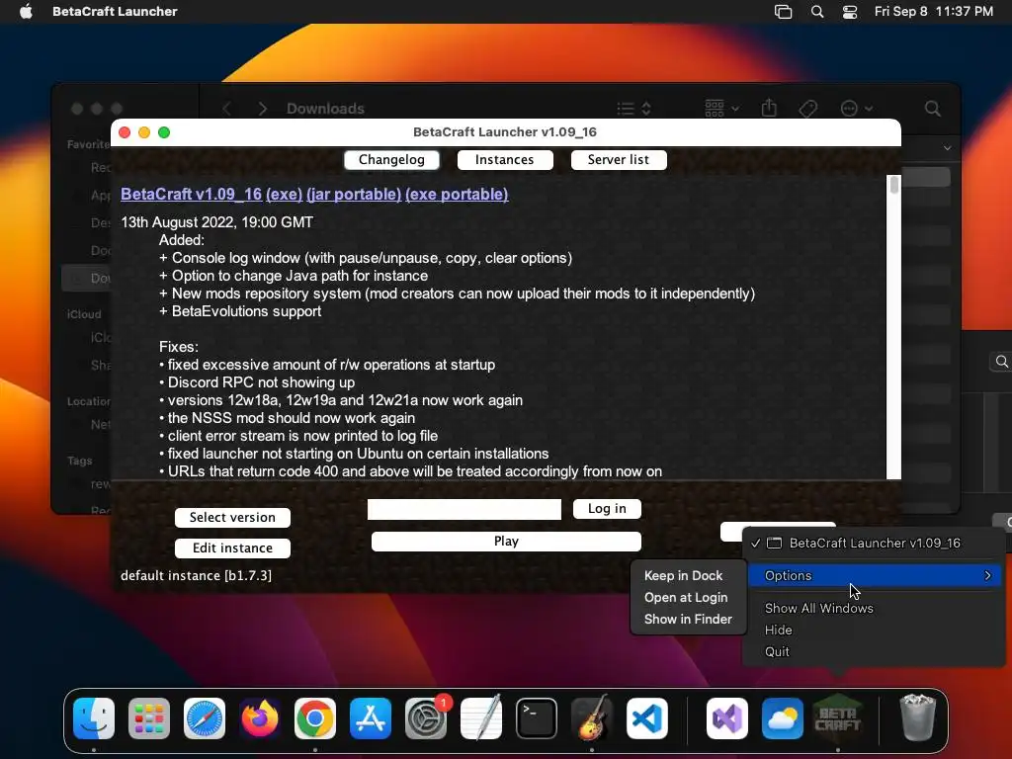Choose Keep in Dock

683,576
